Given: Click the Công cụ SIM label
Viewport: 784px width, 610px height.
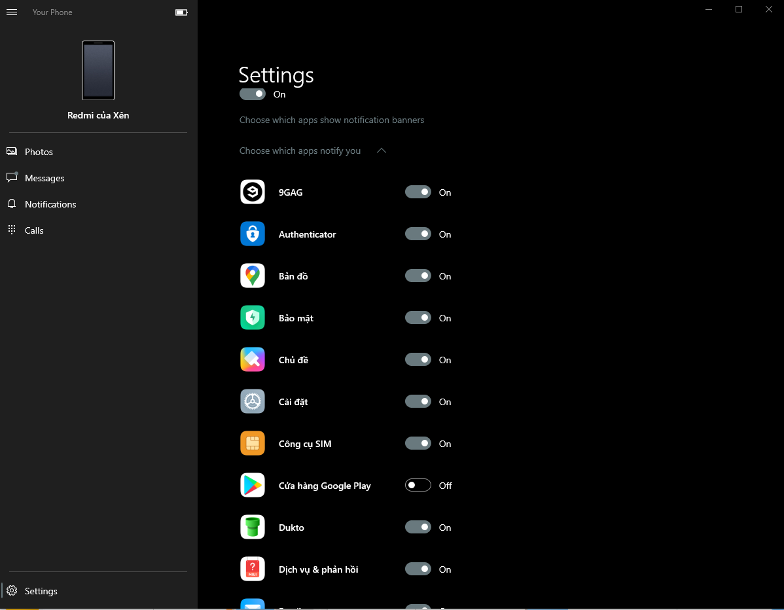Looking at the screenshot, I should point(305,444).
